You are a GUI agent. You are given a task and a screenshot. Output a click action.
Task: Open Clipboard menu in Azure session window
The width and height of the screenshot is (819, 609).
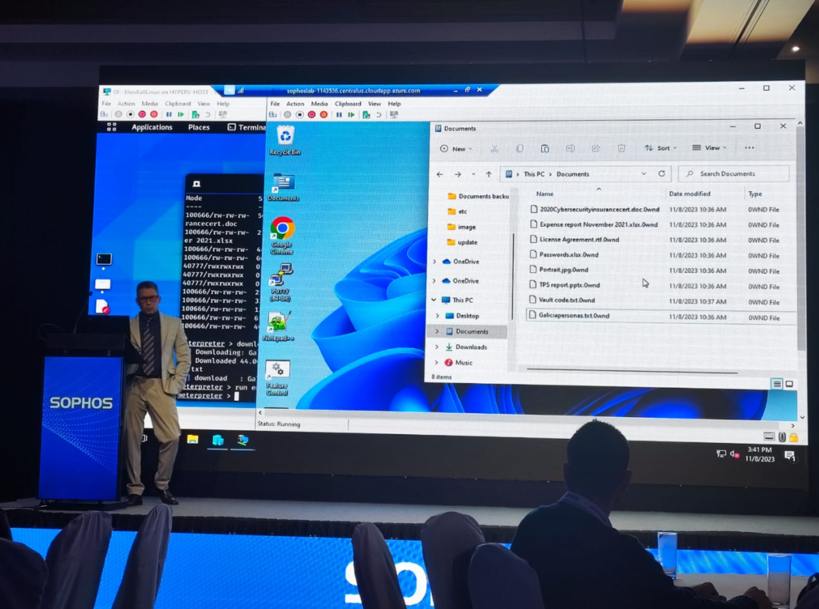[x=348, y=104]
